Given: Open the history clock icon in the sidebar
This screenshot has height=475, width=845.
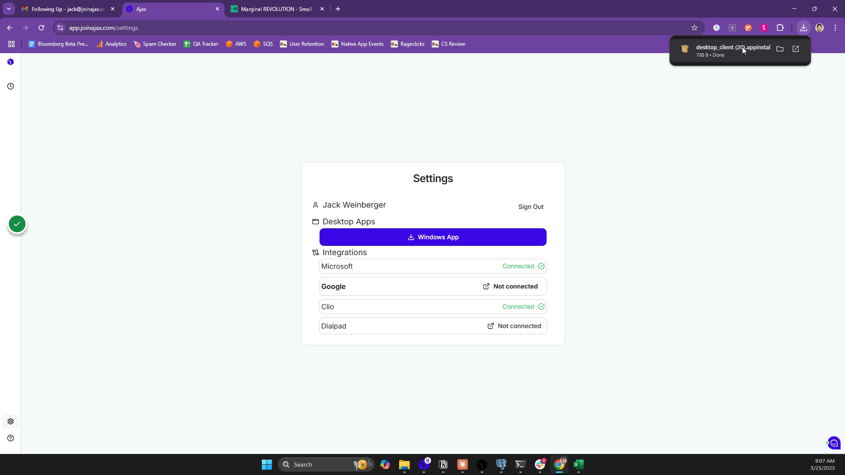Looking at the screenshot, I should 11,86.
